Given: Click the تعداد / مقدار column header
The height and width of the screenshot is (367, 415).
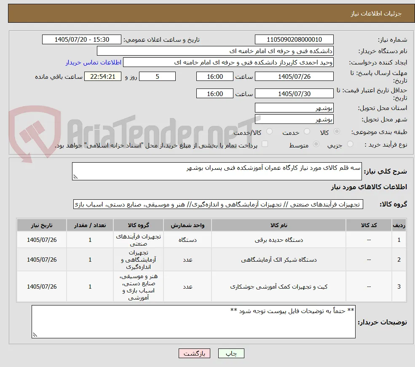Looking at the screenshot, I should click(x=90, y=225).
